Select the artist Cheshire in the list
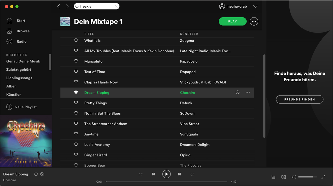 click(x=188, y=93)
